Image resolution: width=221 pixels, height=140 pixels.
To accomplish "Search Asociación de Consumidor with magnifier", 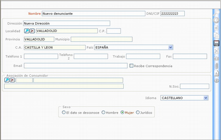I will pos(7,80).
